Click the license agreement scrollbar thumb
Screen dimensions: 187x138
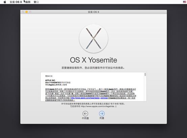[x=145, y=74]
